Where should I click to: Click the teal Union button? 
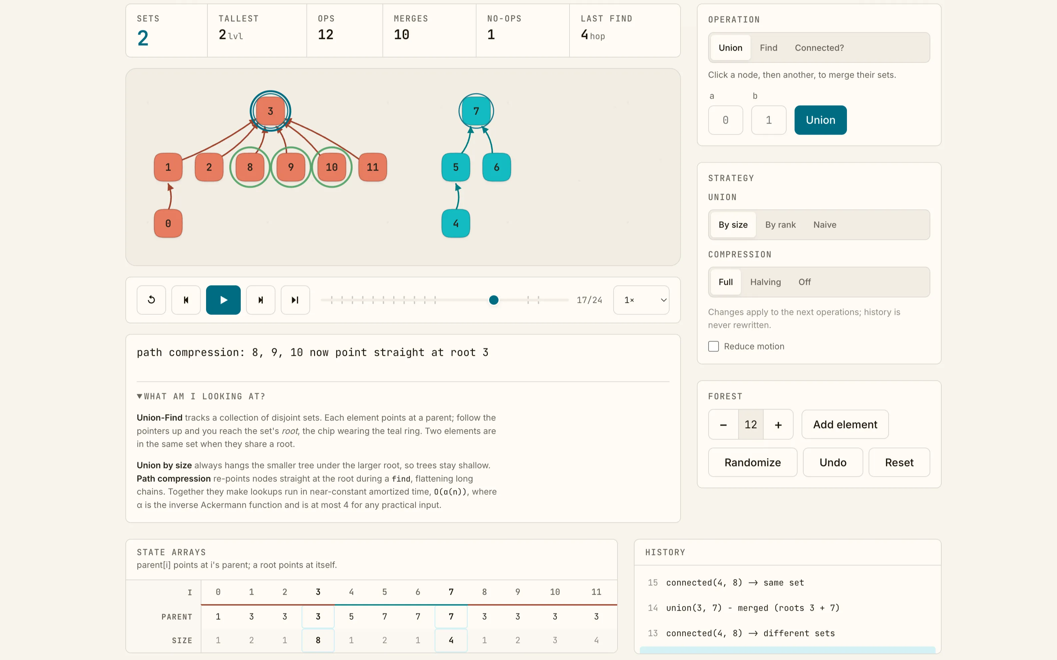point(820,120)
